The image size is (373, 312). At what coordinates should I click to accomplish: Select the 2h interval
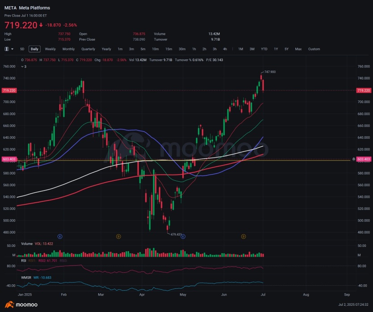pyautogui.click(x=204, y=49)
